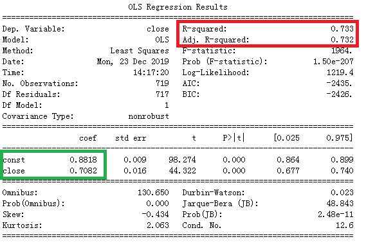Click the Durbin-Watson label
This screenshot has height=246, width=366.
[x=214, y=193]
